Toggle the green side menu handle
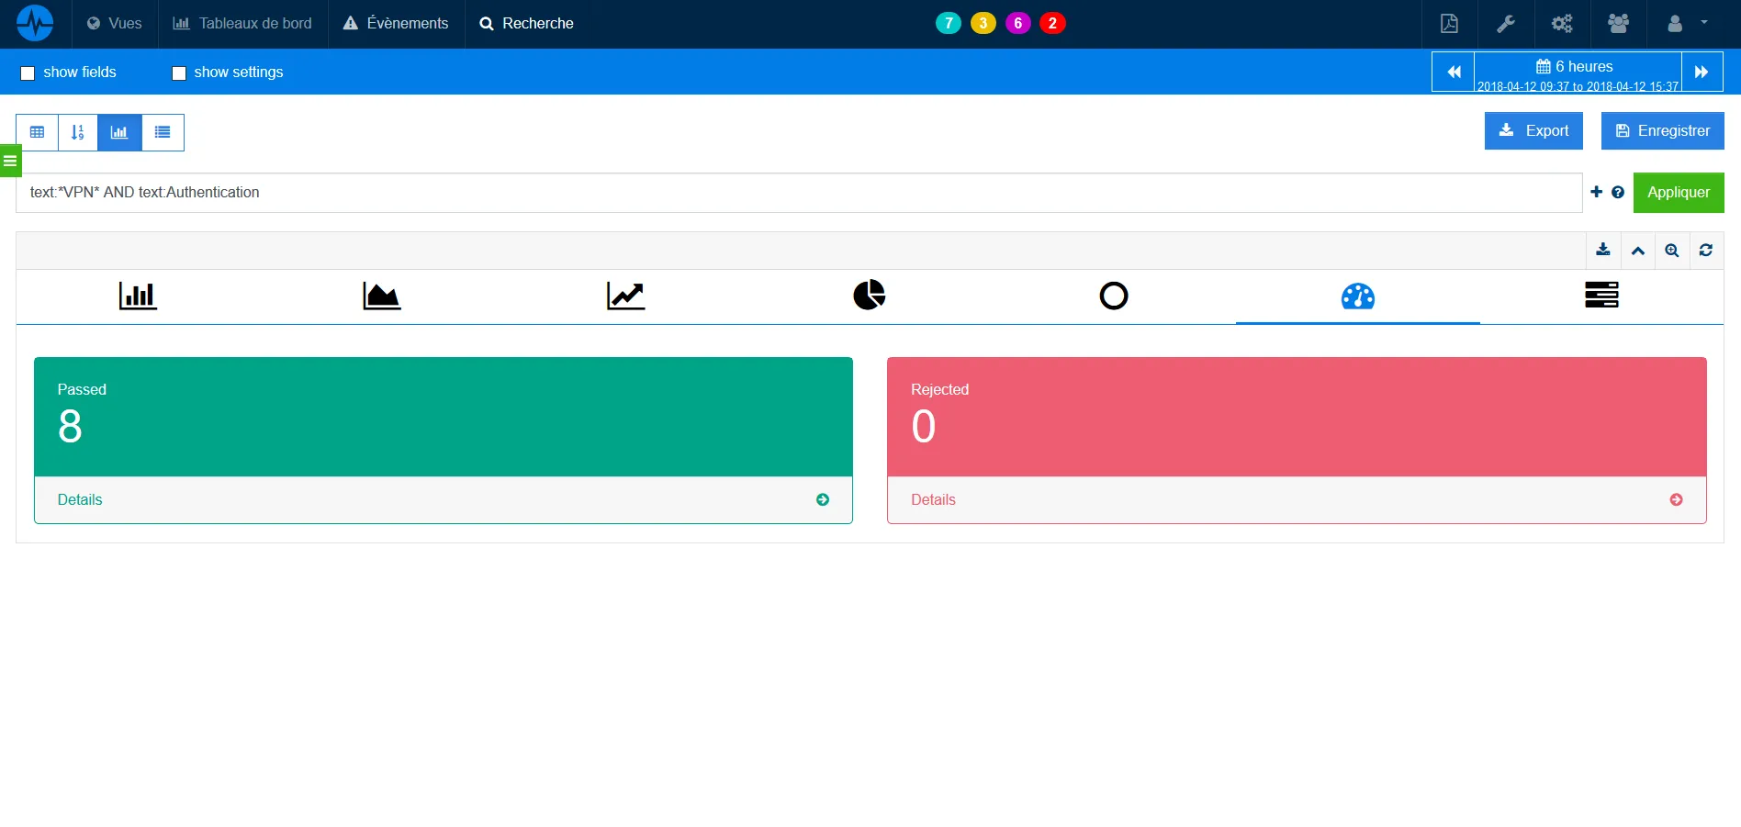 pyautogui.click(x=10, y=161)
